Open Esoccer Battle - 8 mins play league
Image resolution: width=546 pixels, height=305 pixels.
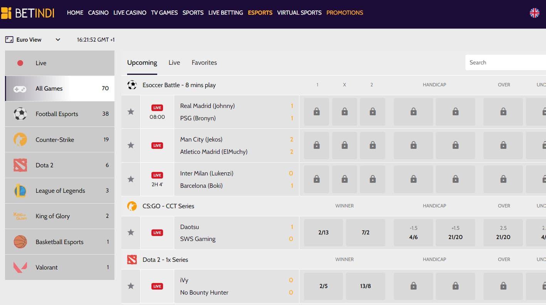(x=179, y=85)
